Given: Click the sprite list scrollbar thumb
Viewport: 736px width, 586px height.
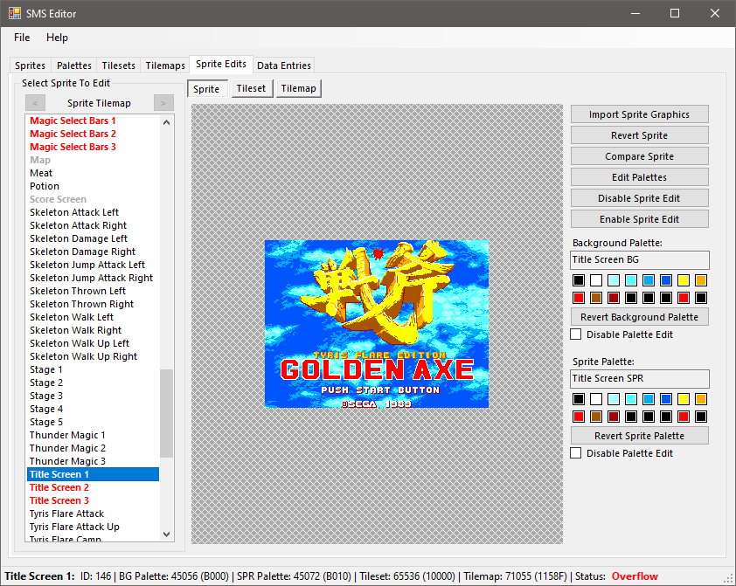Looking at the screenshot, I should click(x=166, y=413).
